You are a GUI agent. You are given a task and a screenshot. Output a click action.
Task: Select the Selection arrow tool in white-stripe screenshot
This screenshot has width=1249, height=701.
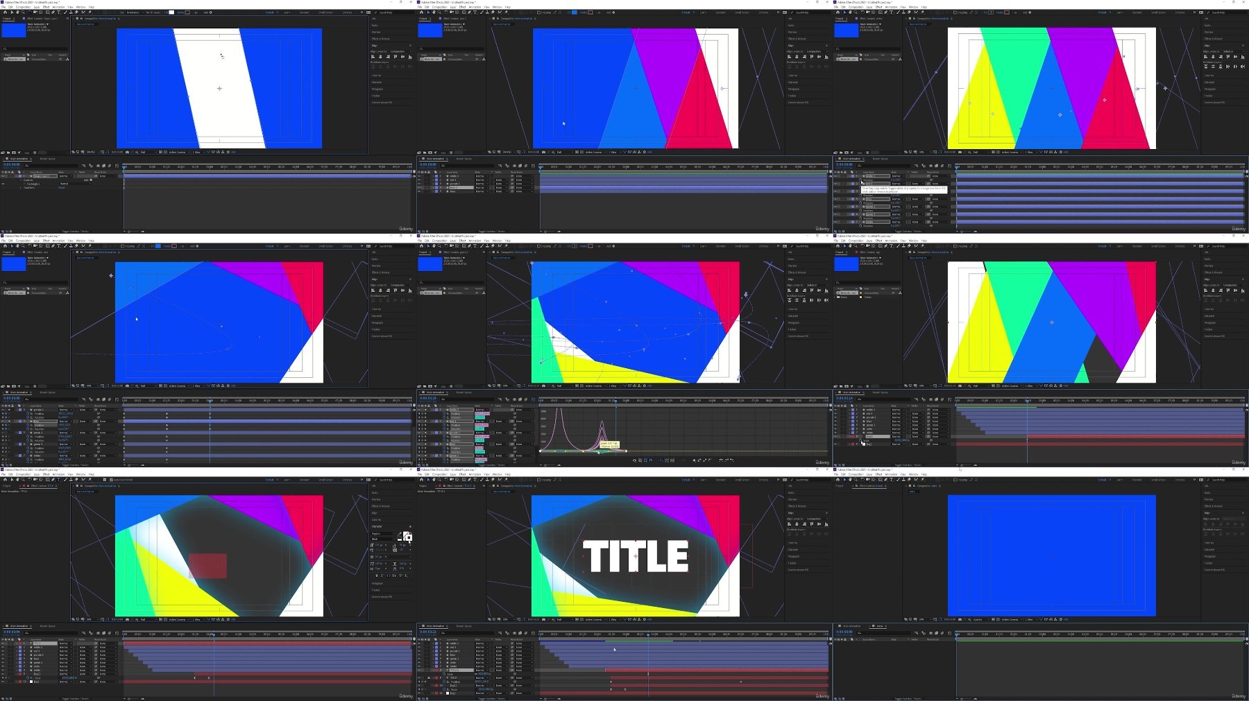12,12
